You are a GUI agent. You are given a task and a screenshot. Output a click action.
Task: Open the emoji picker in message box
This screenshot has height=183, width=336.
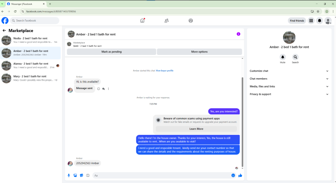pos(233,175)
